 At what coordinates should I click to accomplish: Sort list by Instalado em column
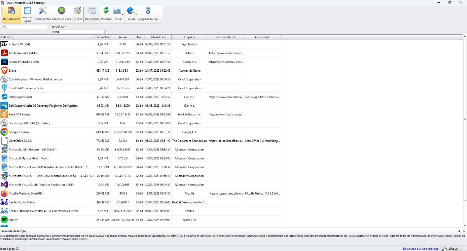pos(158,37)
